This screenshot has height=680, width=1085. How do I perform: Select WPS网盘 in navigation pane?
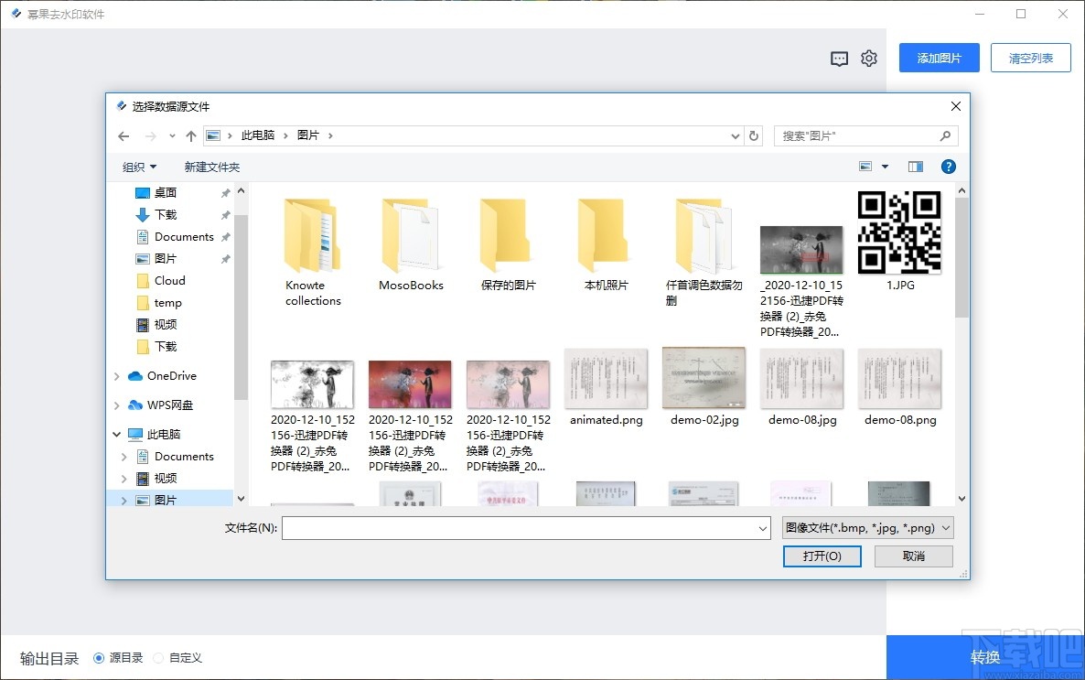[x=169, y=405]
